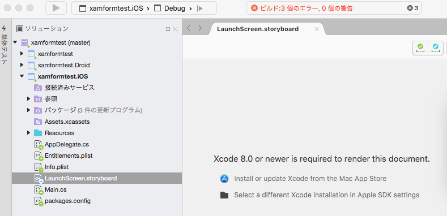
Task: Click the (3 件の更新プログラム) update notice
Action: coord(110,110)
